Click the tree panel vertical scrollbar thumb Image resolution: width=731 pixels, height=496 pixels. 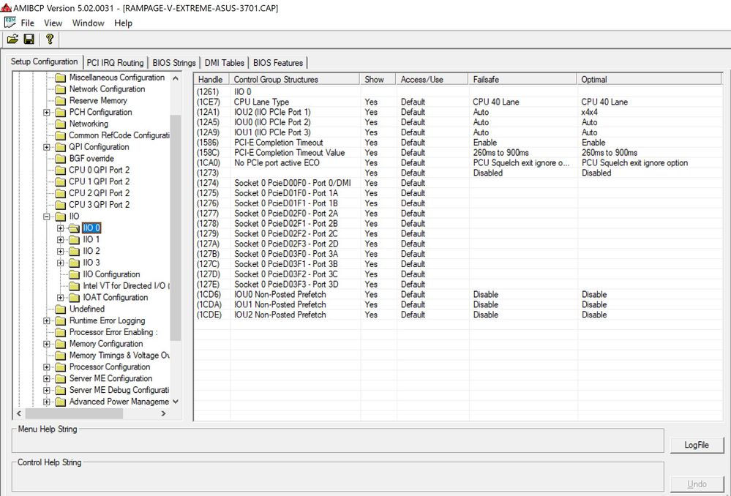click(x=176, y=228)
